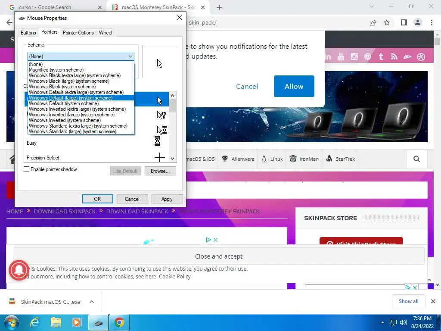Screen dimensions: 441x331
Task: Open website search magnifier icon
Action: click(416, 159)
